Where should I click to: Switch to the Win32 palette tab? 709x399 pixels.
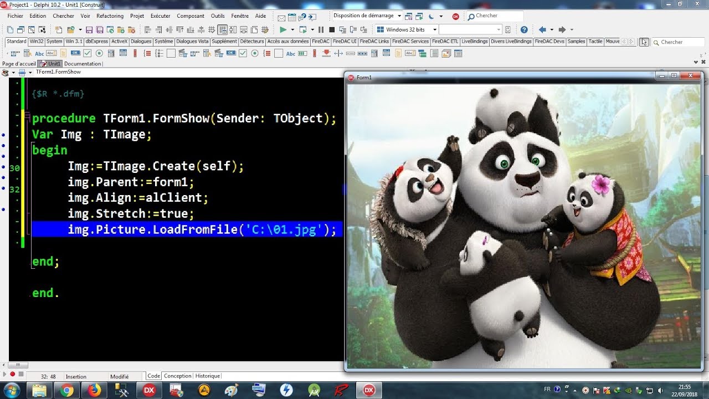(37, 42)
